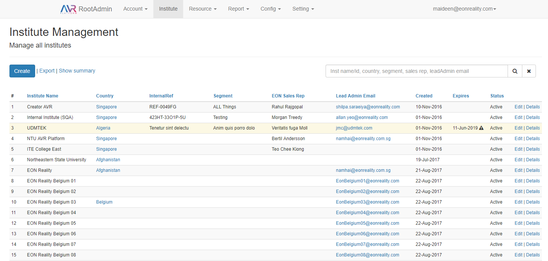Viewport: 548px width, 261px height.
Task: Open shilpa.saraeiya@eonreality.com email link
Action: click(x=368, y=107)
